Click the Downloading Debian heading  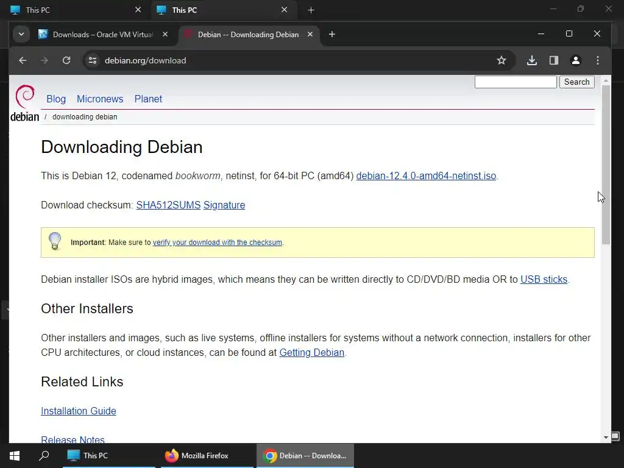[122, 147]
